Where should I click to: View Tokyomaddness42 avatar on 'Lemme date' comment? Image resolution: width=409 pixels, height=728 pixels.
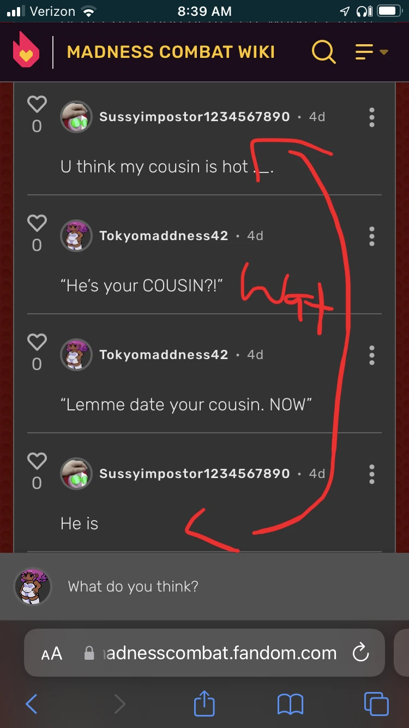(76, 355)
